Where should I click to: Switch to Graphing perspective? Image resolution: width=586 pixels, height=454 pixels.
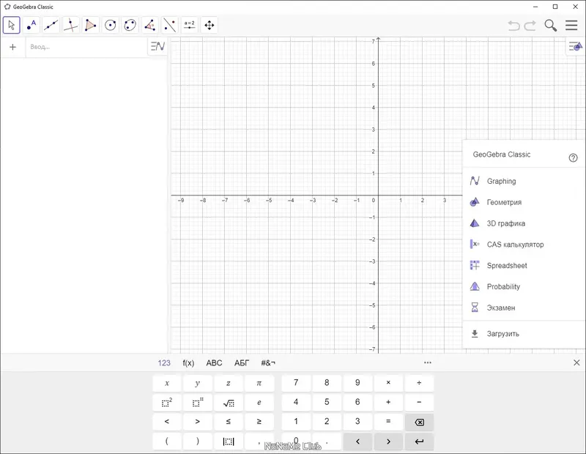pyautogui.click(x=523, y=181)
